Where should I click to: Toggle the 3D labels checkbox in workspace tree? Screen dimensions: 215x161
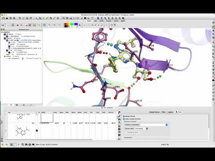pyautogui.click(x=5, y=34)
